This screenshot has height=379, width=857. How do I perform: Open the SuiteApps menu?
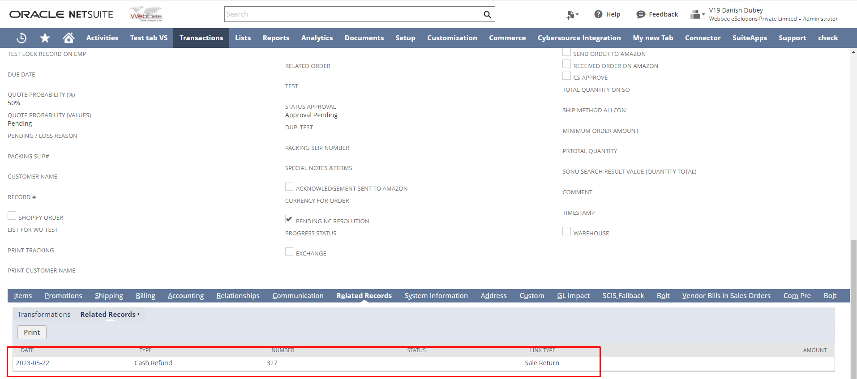(x=750, y=38)
